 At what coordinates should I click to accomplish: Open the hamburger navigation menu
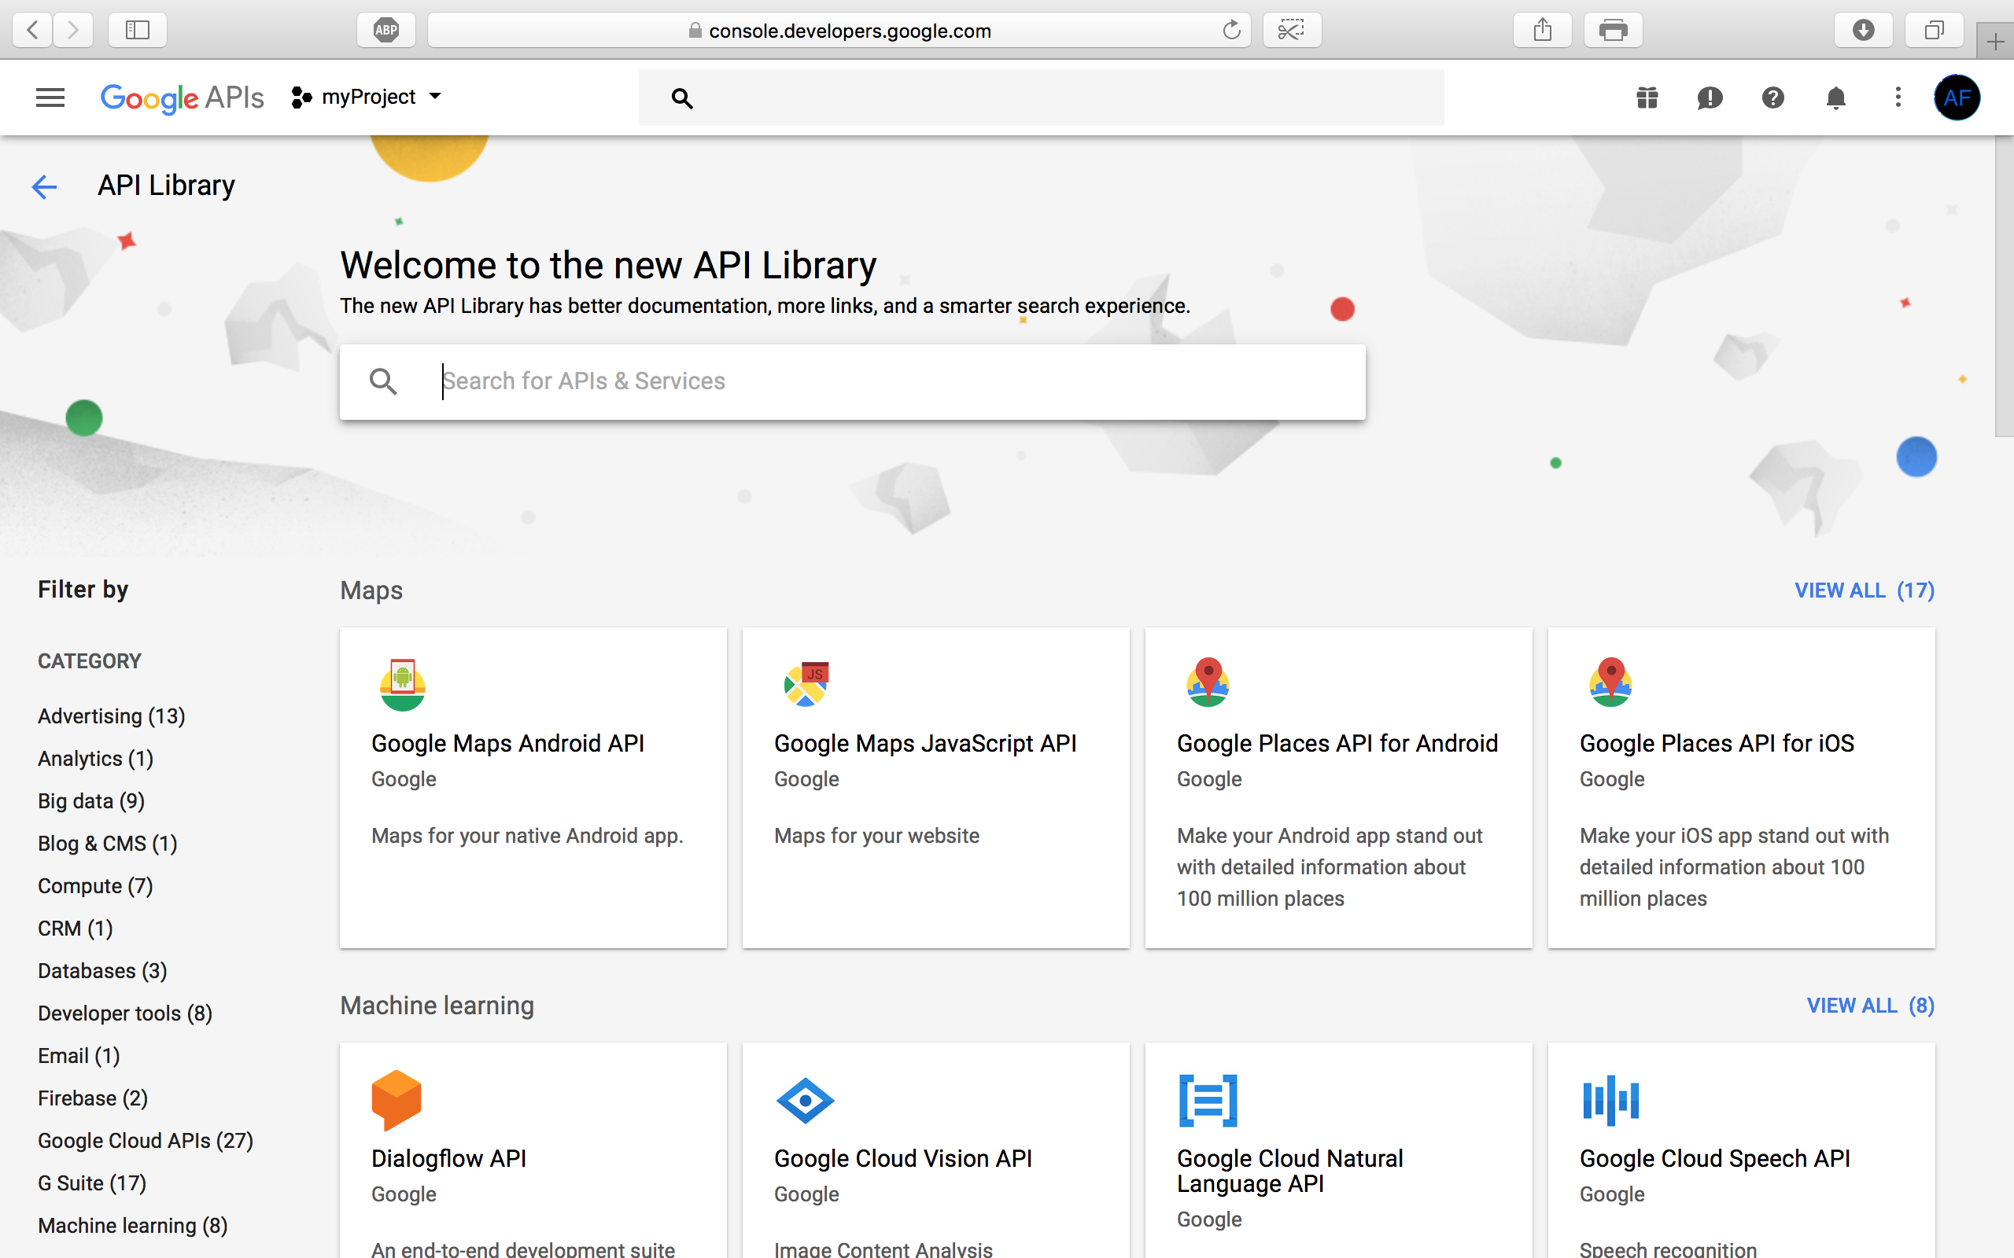[50, 97]
